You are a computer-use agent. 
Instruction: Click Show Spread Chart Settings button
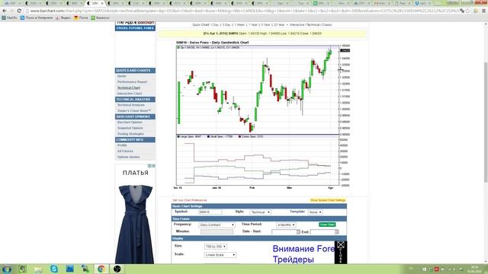328,200
